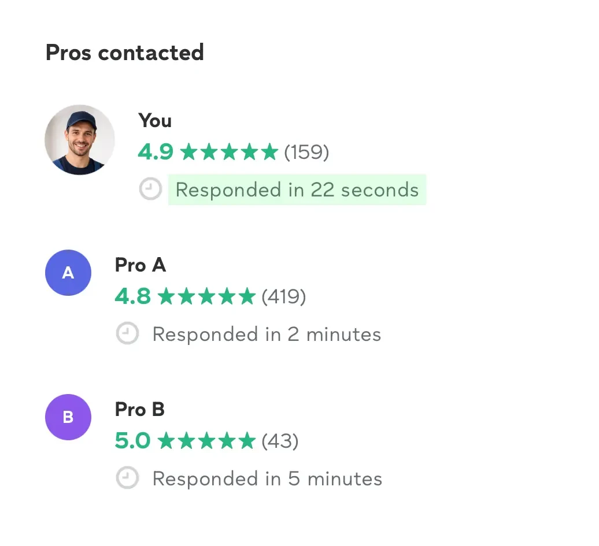
Task: Click the third star in Pro B's rating
Action: [x=206, y=441]
